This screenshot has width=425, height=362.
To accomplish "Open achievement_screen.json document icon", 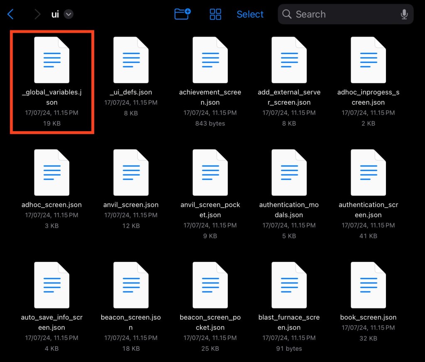I will [x=210, y=60].
